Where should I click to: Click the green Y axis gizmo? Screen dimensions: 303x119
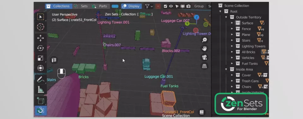pyautogui.click(x=187, y=24)
